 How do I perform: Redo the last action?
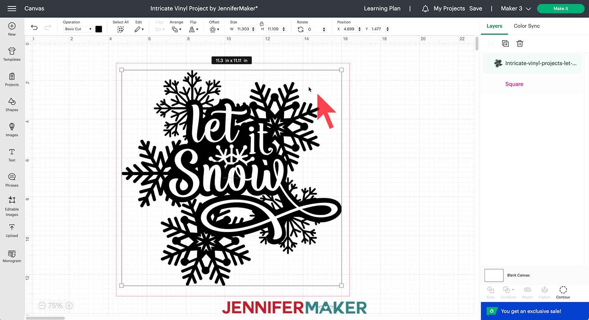48,27
